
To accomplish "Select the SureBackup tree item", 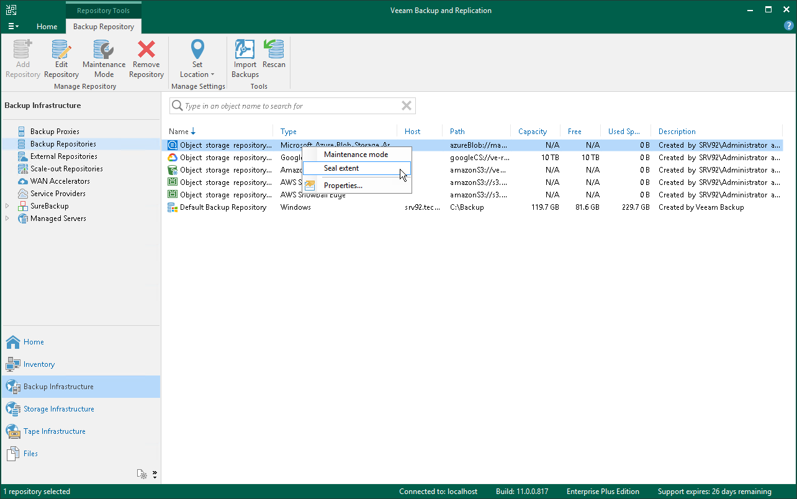I will tap(49, 206).
